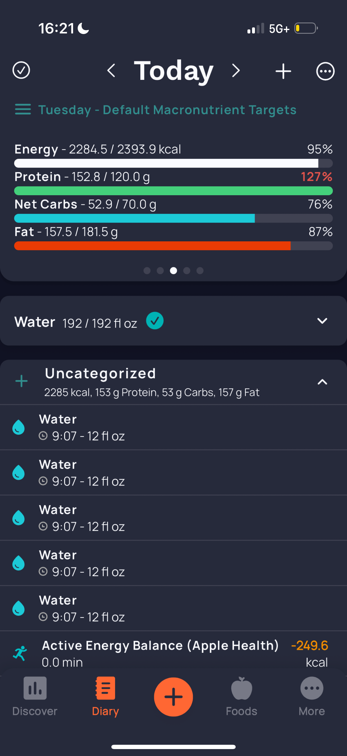Tap the Today date title
The width and height of the screenshot is (347, 756).
[174, 71]
